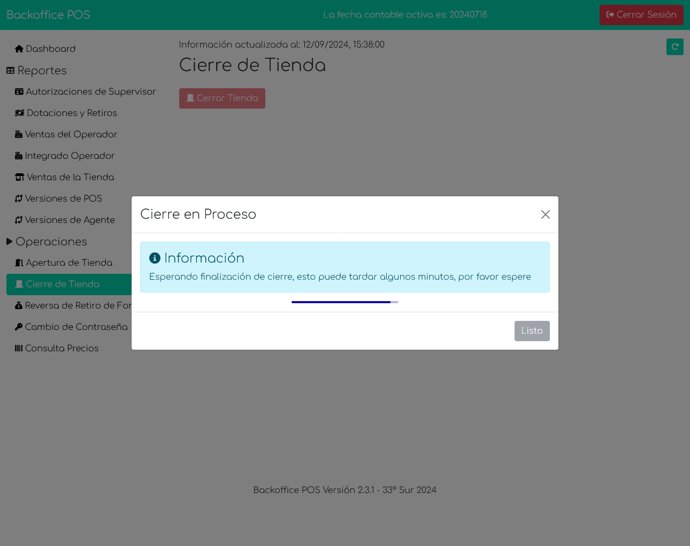Collapse the Operaciones section triangle
The width and height of the screenshot is (690, 546).
(x=10, y=242)
